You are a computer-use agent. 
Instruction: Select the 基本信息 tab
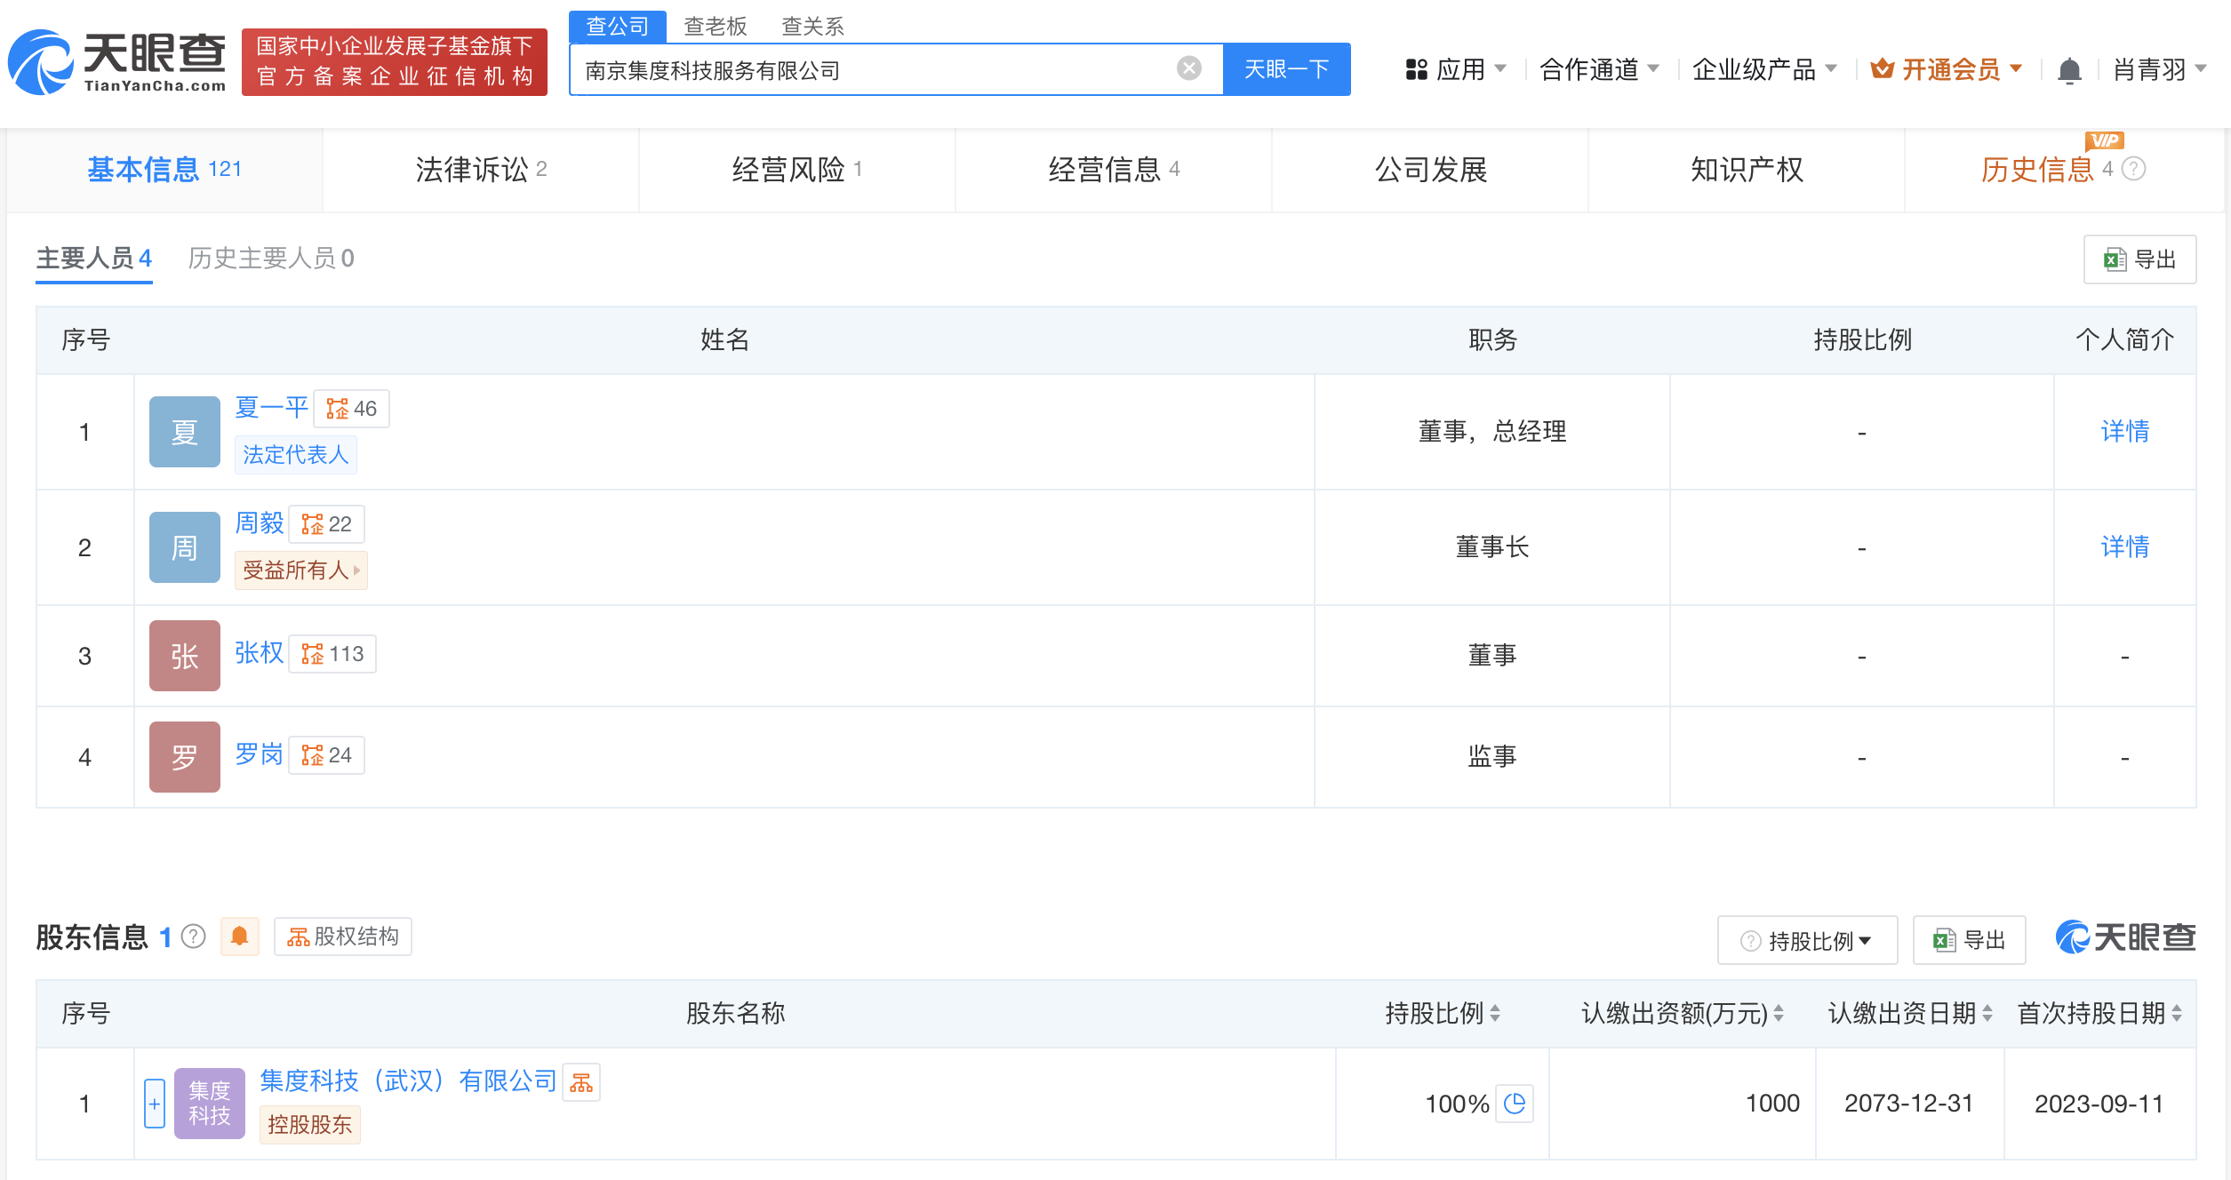(164, 169)
